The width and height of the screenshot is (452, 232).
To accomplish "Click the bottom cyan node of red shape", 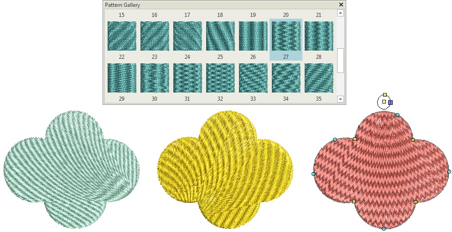I will [x=384, y=228].
